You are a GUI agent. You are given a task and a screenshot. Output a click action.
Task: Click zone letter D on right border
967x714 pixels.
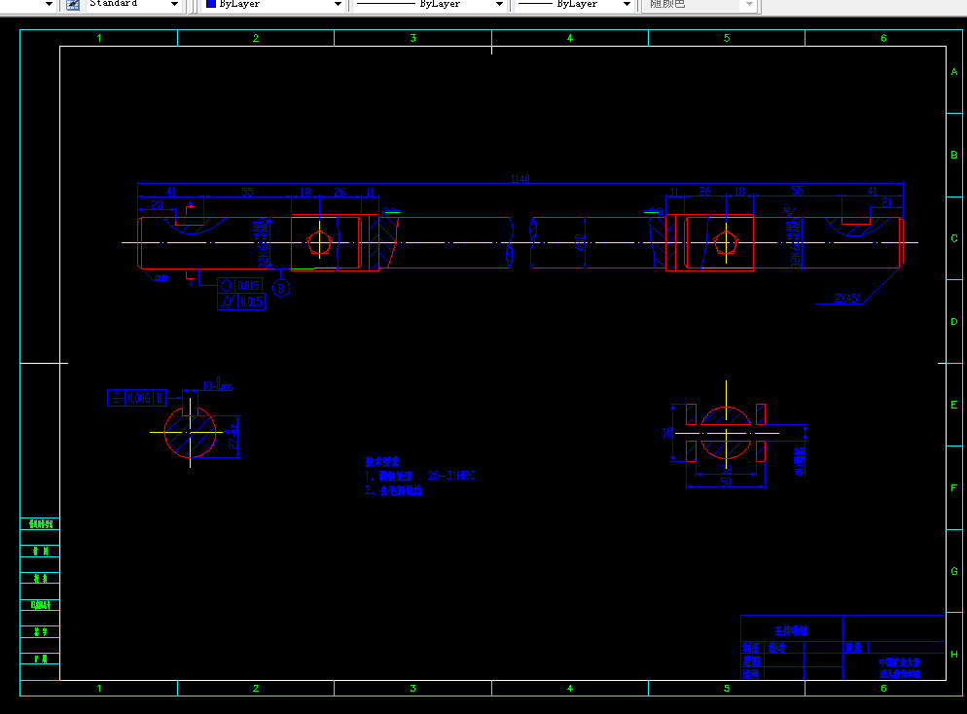pos(954,322)
